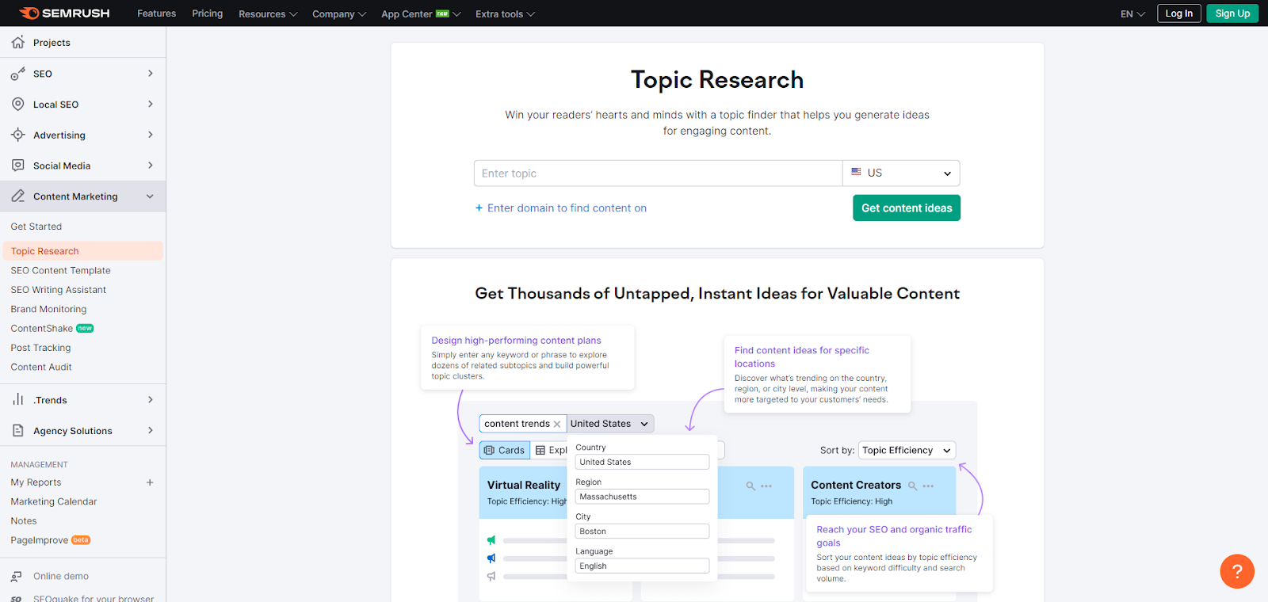
Task: Click the Local SEO pin icon
Action: (18, 104)
